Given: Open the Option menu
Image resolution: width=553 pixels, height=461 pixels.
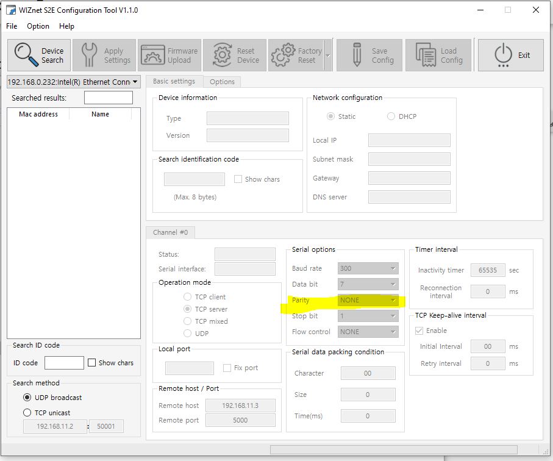Looking at the screenshot, I should tap(38, 26).
